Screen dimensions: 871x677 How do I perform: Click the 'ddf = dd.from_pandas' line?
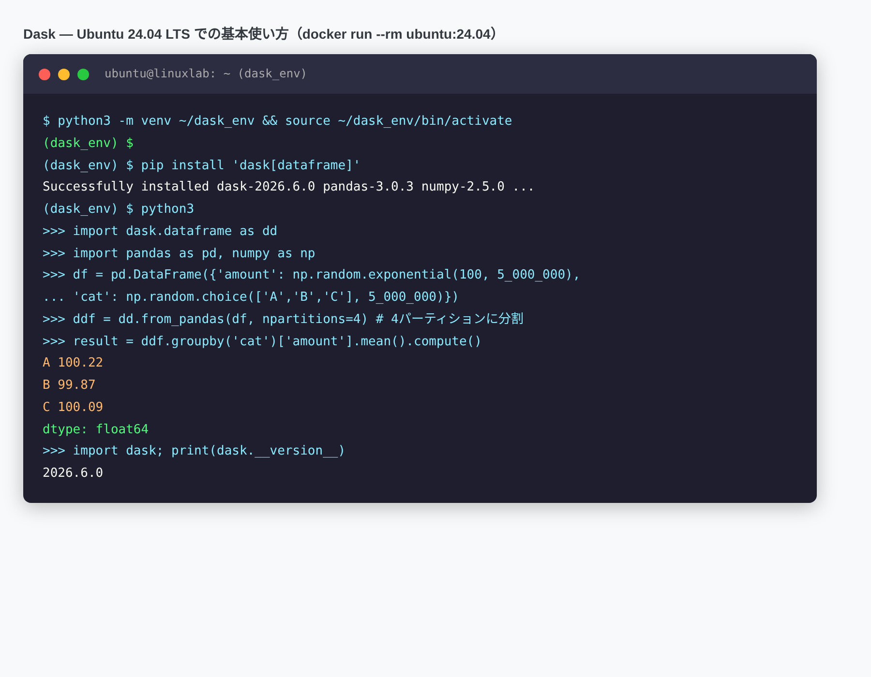[283, 319]
